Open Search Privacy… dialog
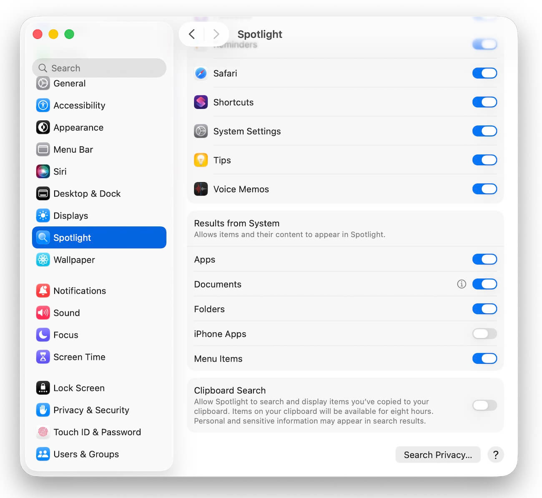The image size is (542, 498). click(438, 455)
